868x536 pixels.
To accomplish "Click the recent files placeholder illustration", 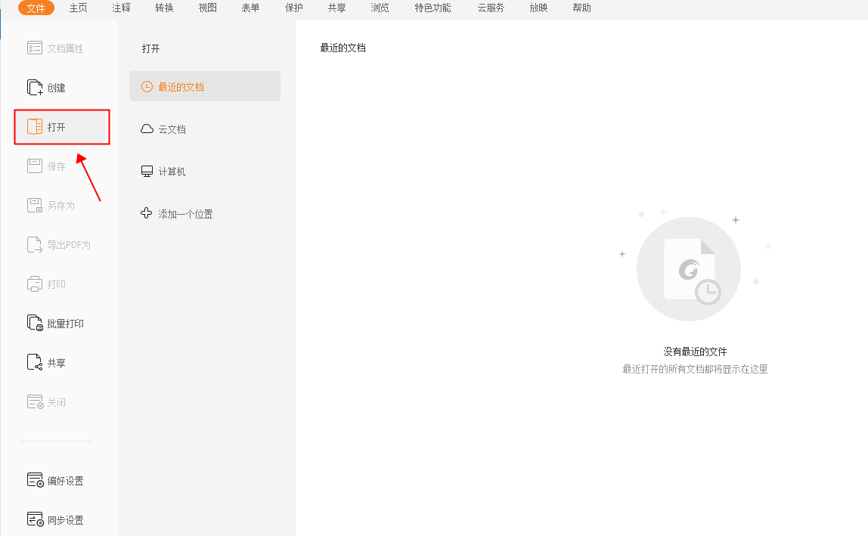I will pos(688,268).
